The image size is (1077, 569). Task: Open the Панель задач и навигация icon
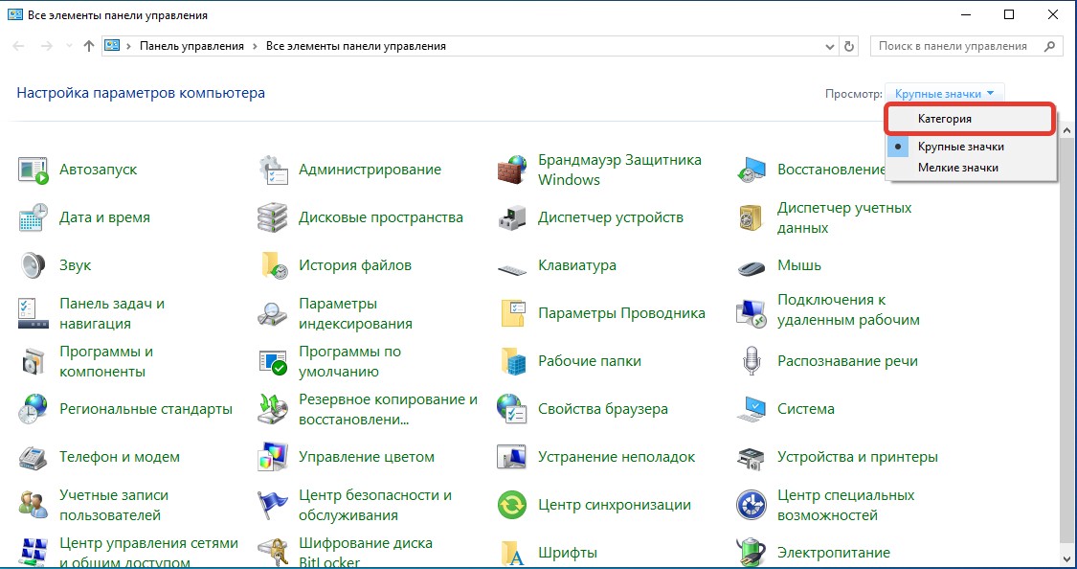pos(33,313)
